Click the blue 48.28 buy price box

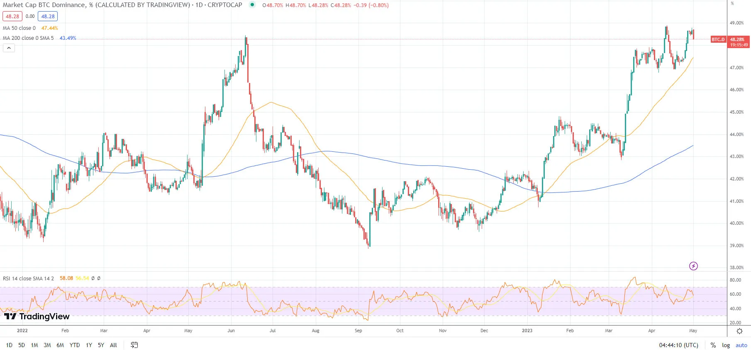48,17
